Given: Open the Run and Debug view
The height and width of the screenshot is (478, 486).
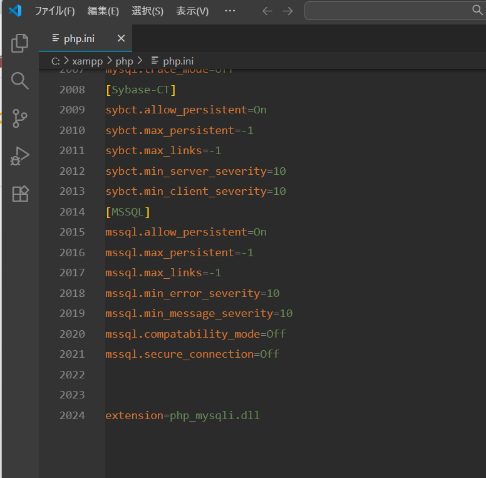Looking at the screenshot, I should point(20,156).
